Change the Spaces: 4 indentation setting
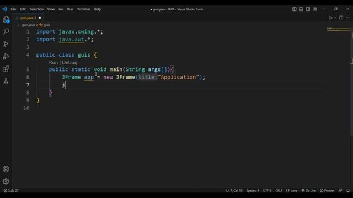Viewport: 353px width, 198px height. click(253, 191)
